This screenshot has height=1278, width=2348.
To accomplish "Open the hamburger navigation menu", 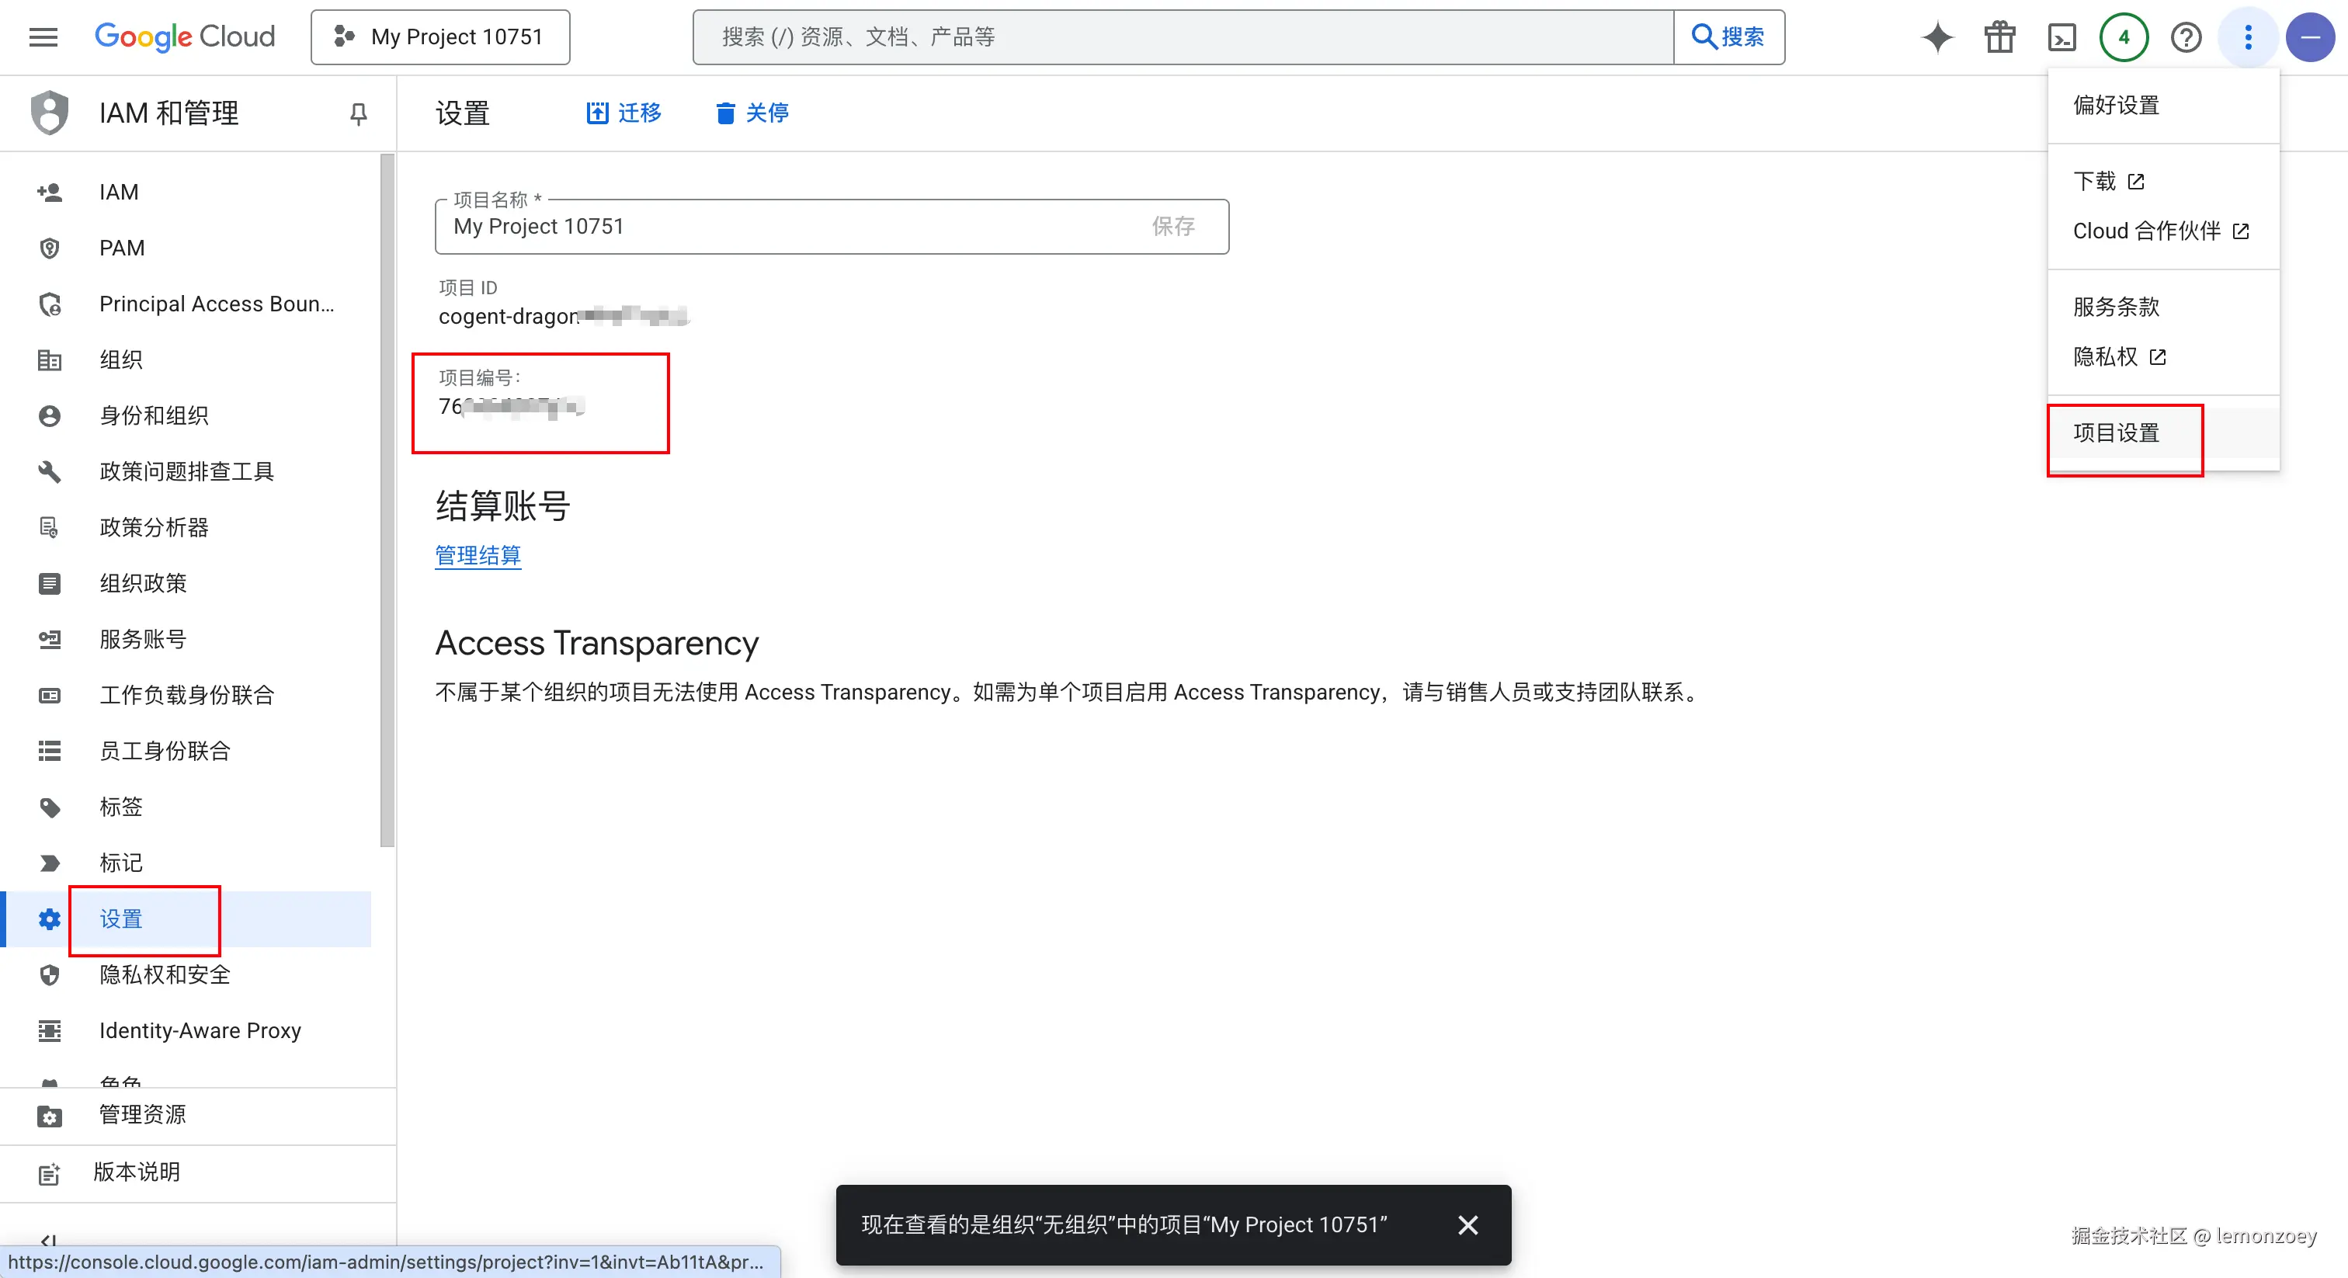I will (43, 37).
